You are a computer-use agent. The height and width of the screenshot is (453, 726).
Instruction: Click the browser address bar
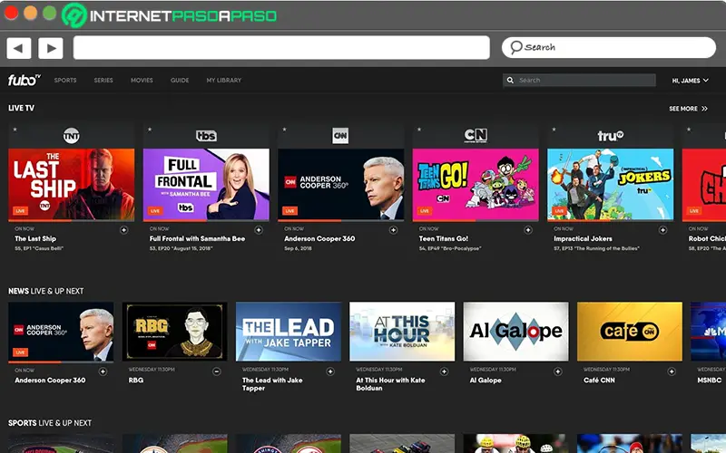(281, 48)
